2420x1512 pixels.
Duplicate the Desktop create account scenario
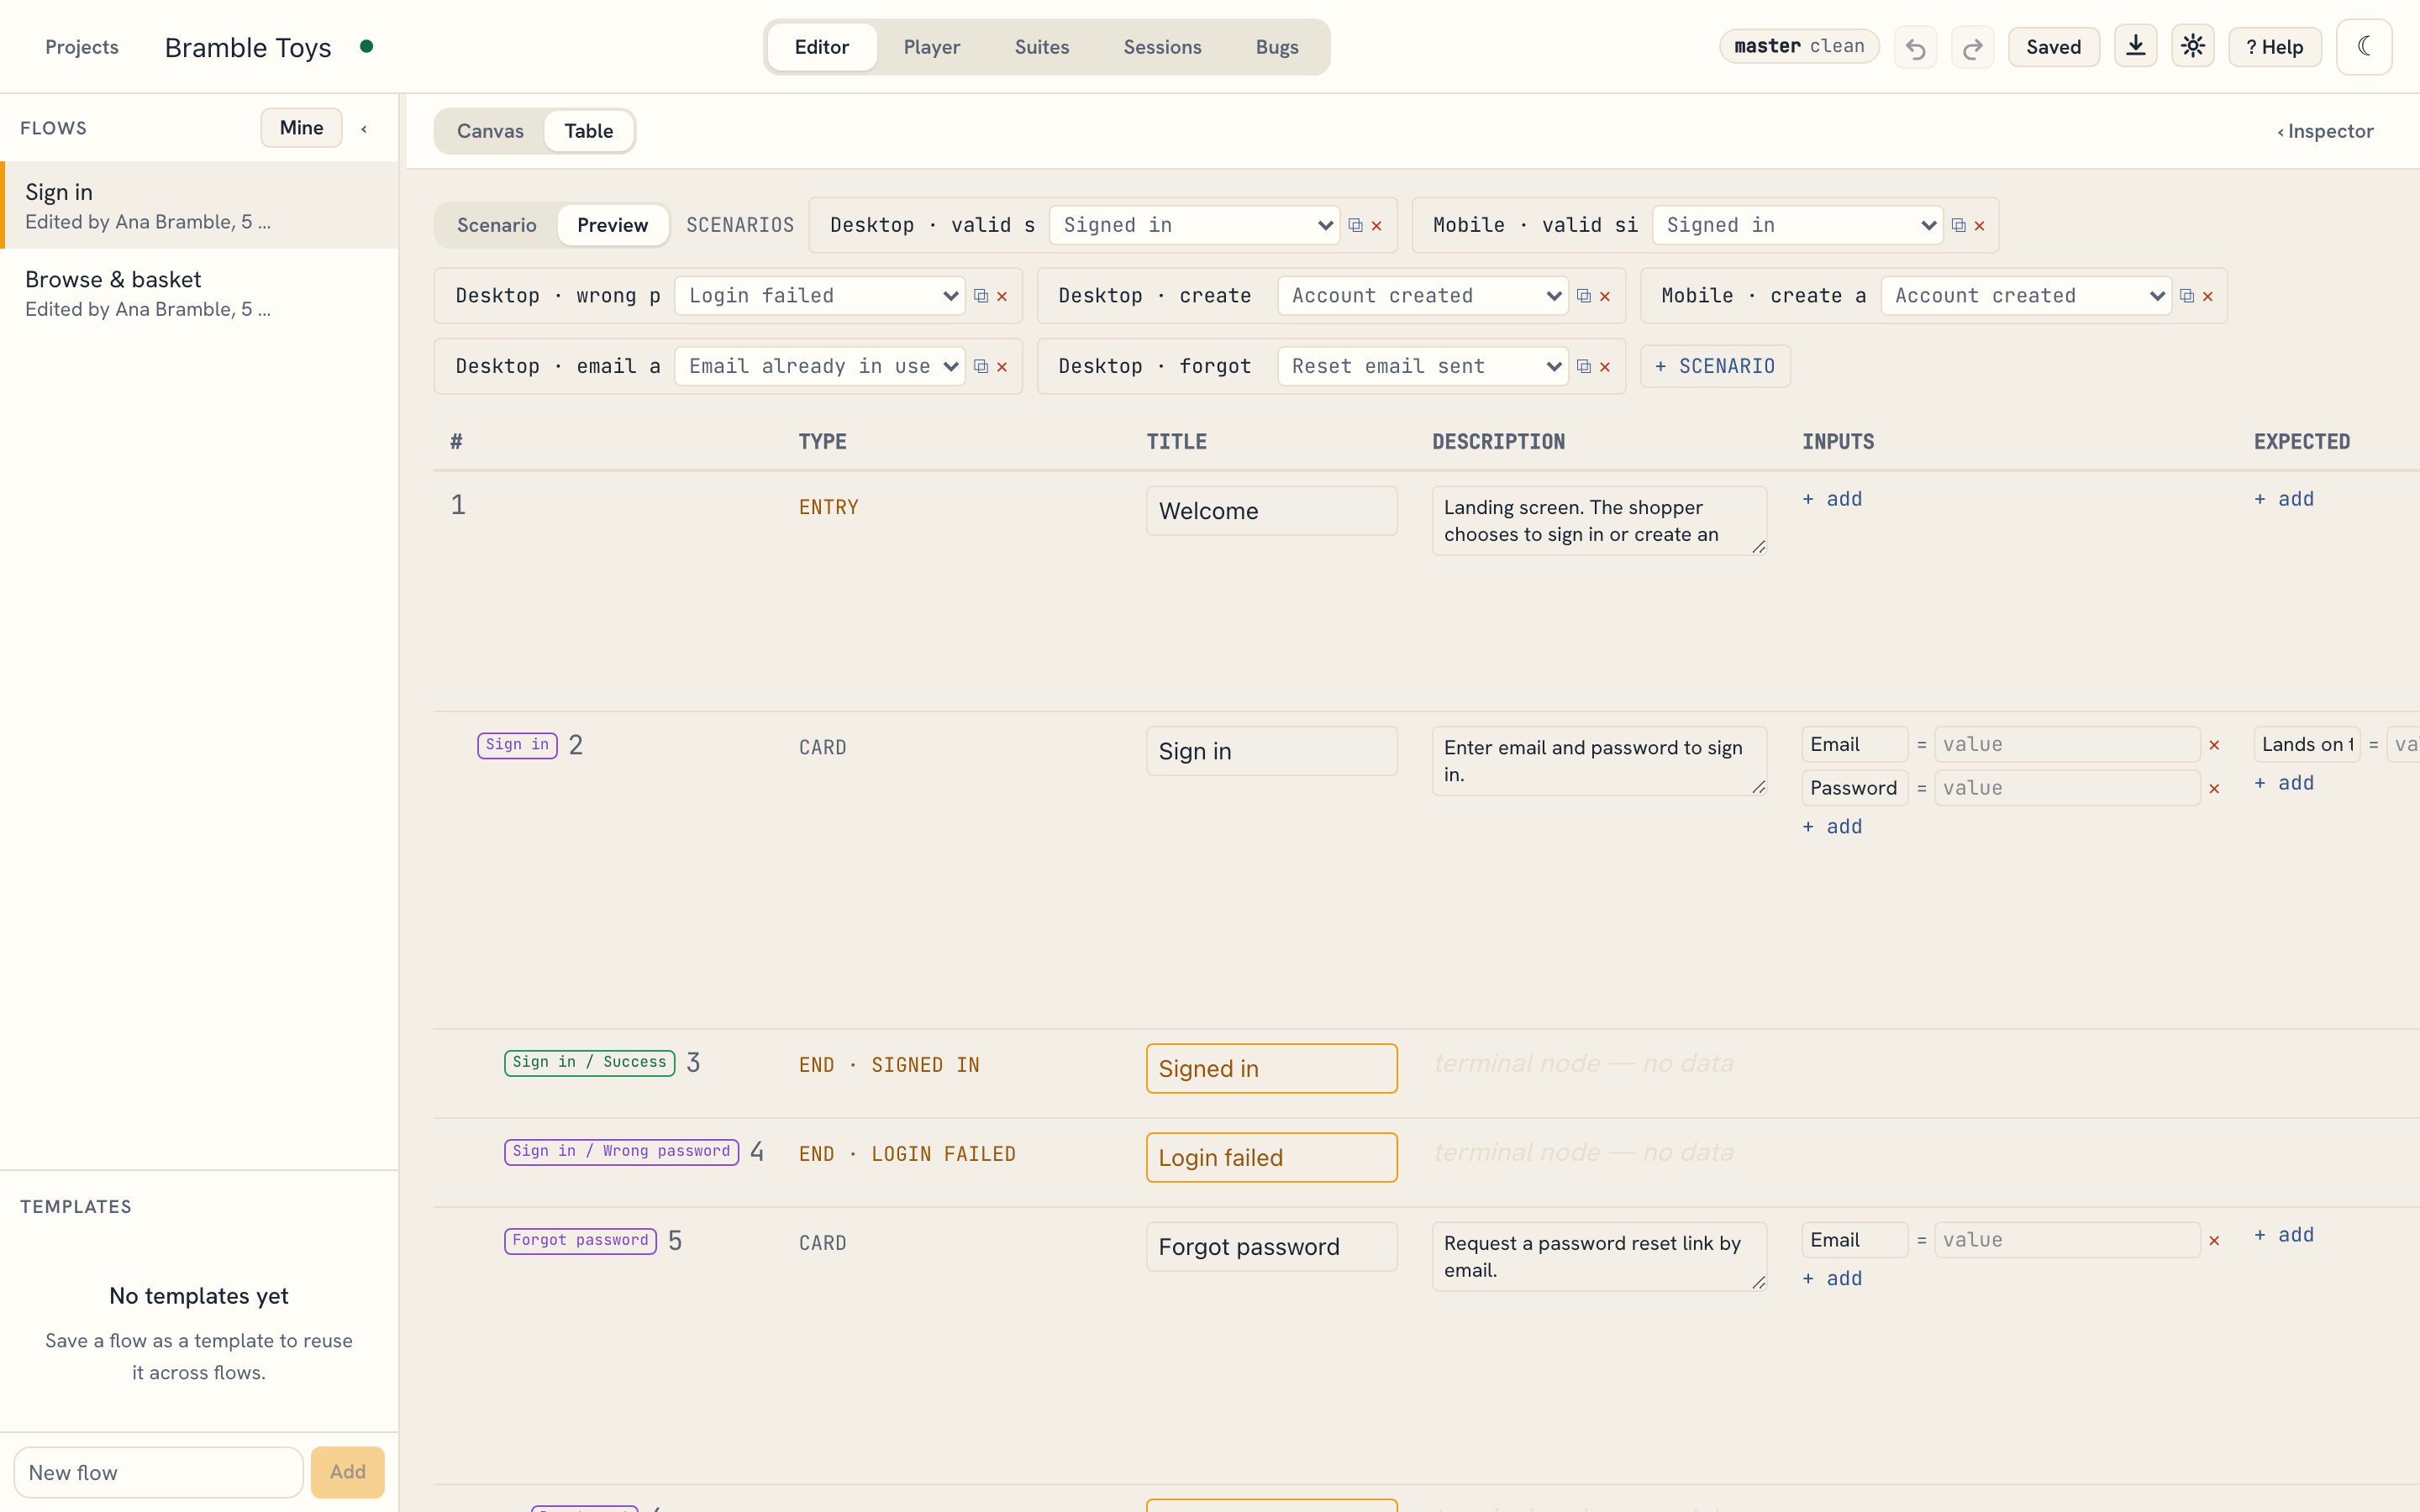(x=1584, y=296)
